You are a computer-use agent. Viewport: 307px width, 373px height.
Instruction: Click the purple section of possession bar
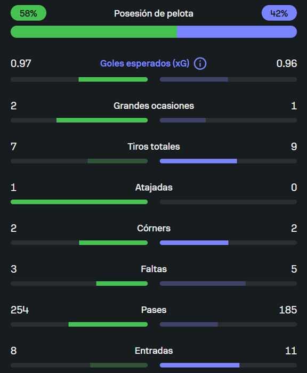[237, 31]
